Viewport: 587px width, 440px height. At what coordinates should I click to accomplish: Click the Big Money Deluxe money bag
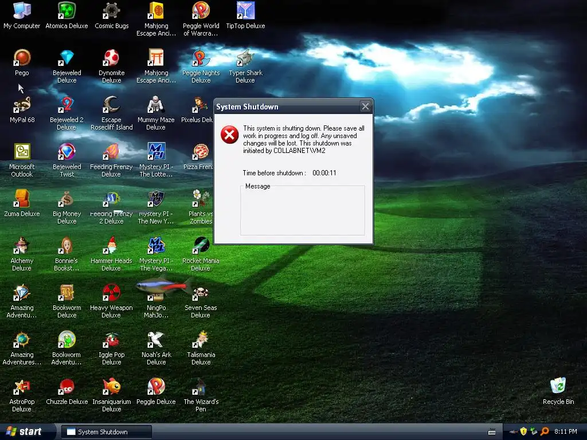[66, 207]
